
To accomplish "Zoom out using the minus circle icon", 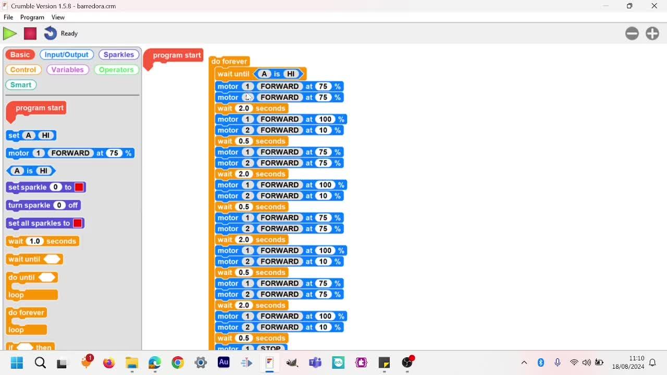I will point(632,33).
